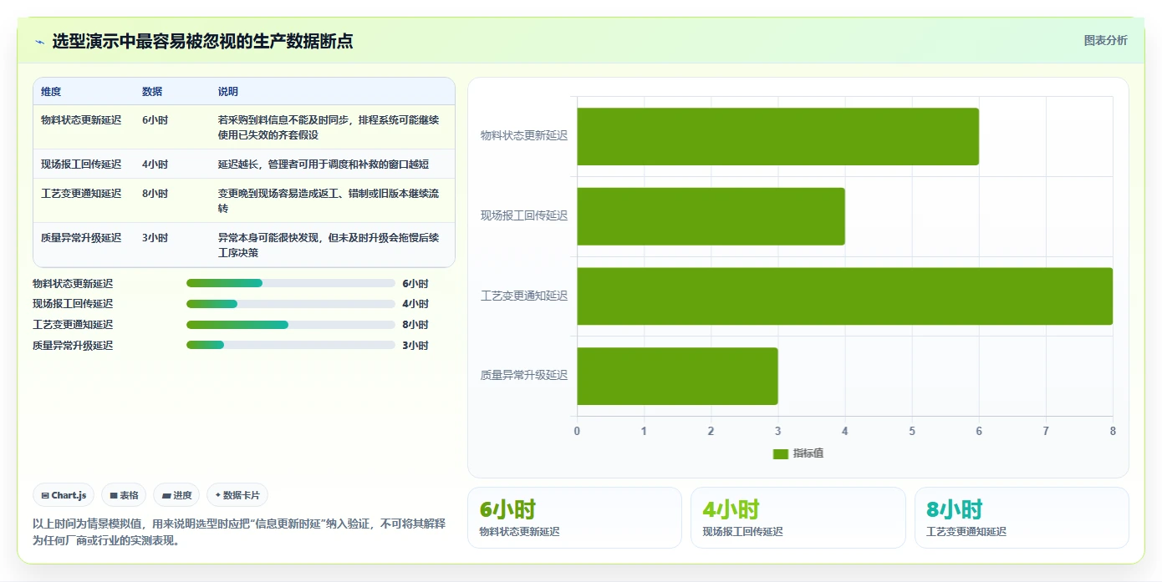Screen dimensions: 1162x582
Task: Click the 说明 column header
Action: tap(228, 92)
